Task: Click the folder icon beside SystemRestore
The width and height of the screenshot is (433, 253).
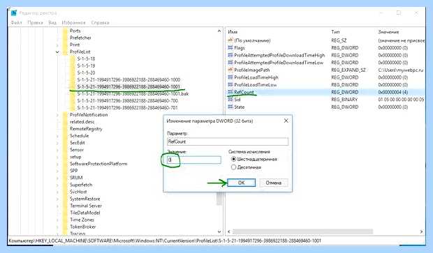Action: pyautogui.click(x=65, y=199)
